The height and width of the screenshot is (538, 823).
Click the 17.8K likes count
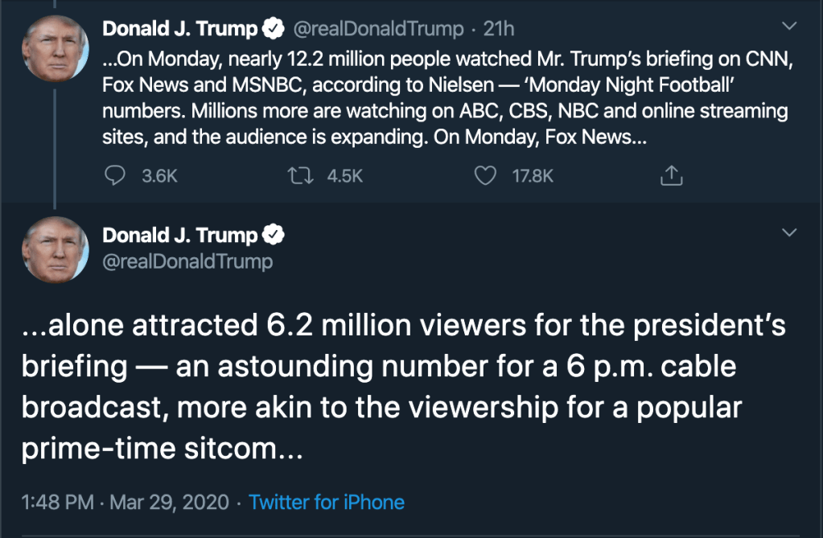click(533, 175)
